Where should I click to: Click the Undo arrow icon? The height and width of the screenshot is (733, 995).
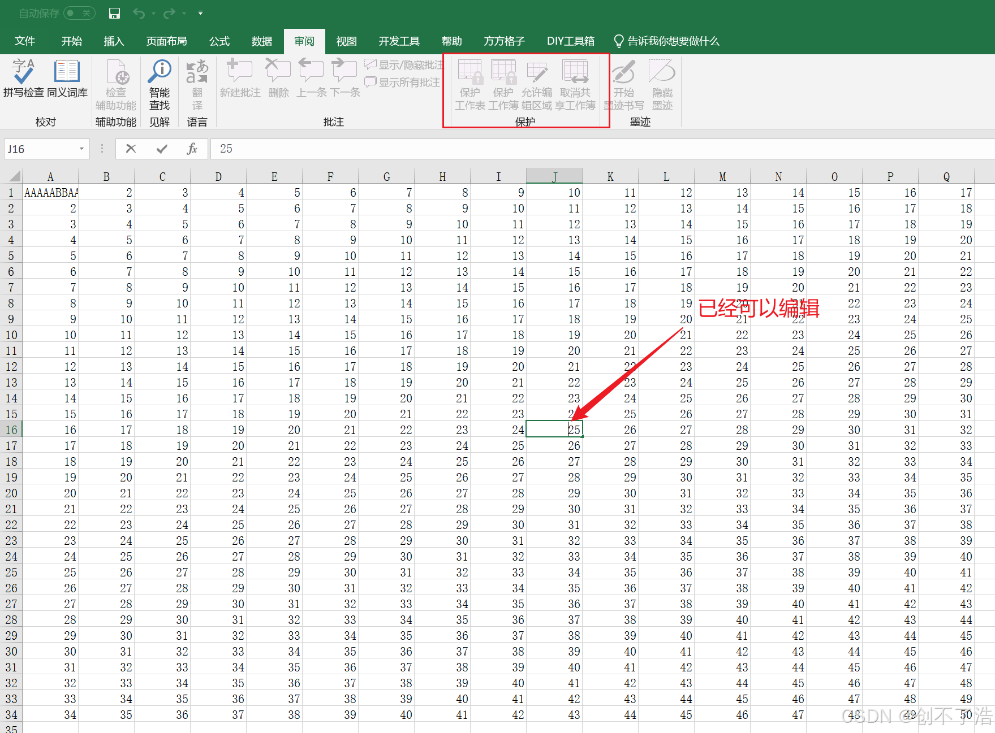[139, 13]
